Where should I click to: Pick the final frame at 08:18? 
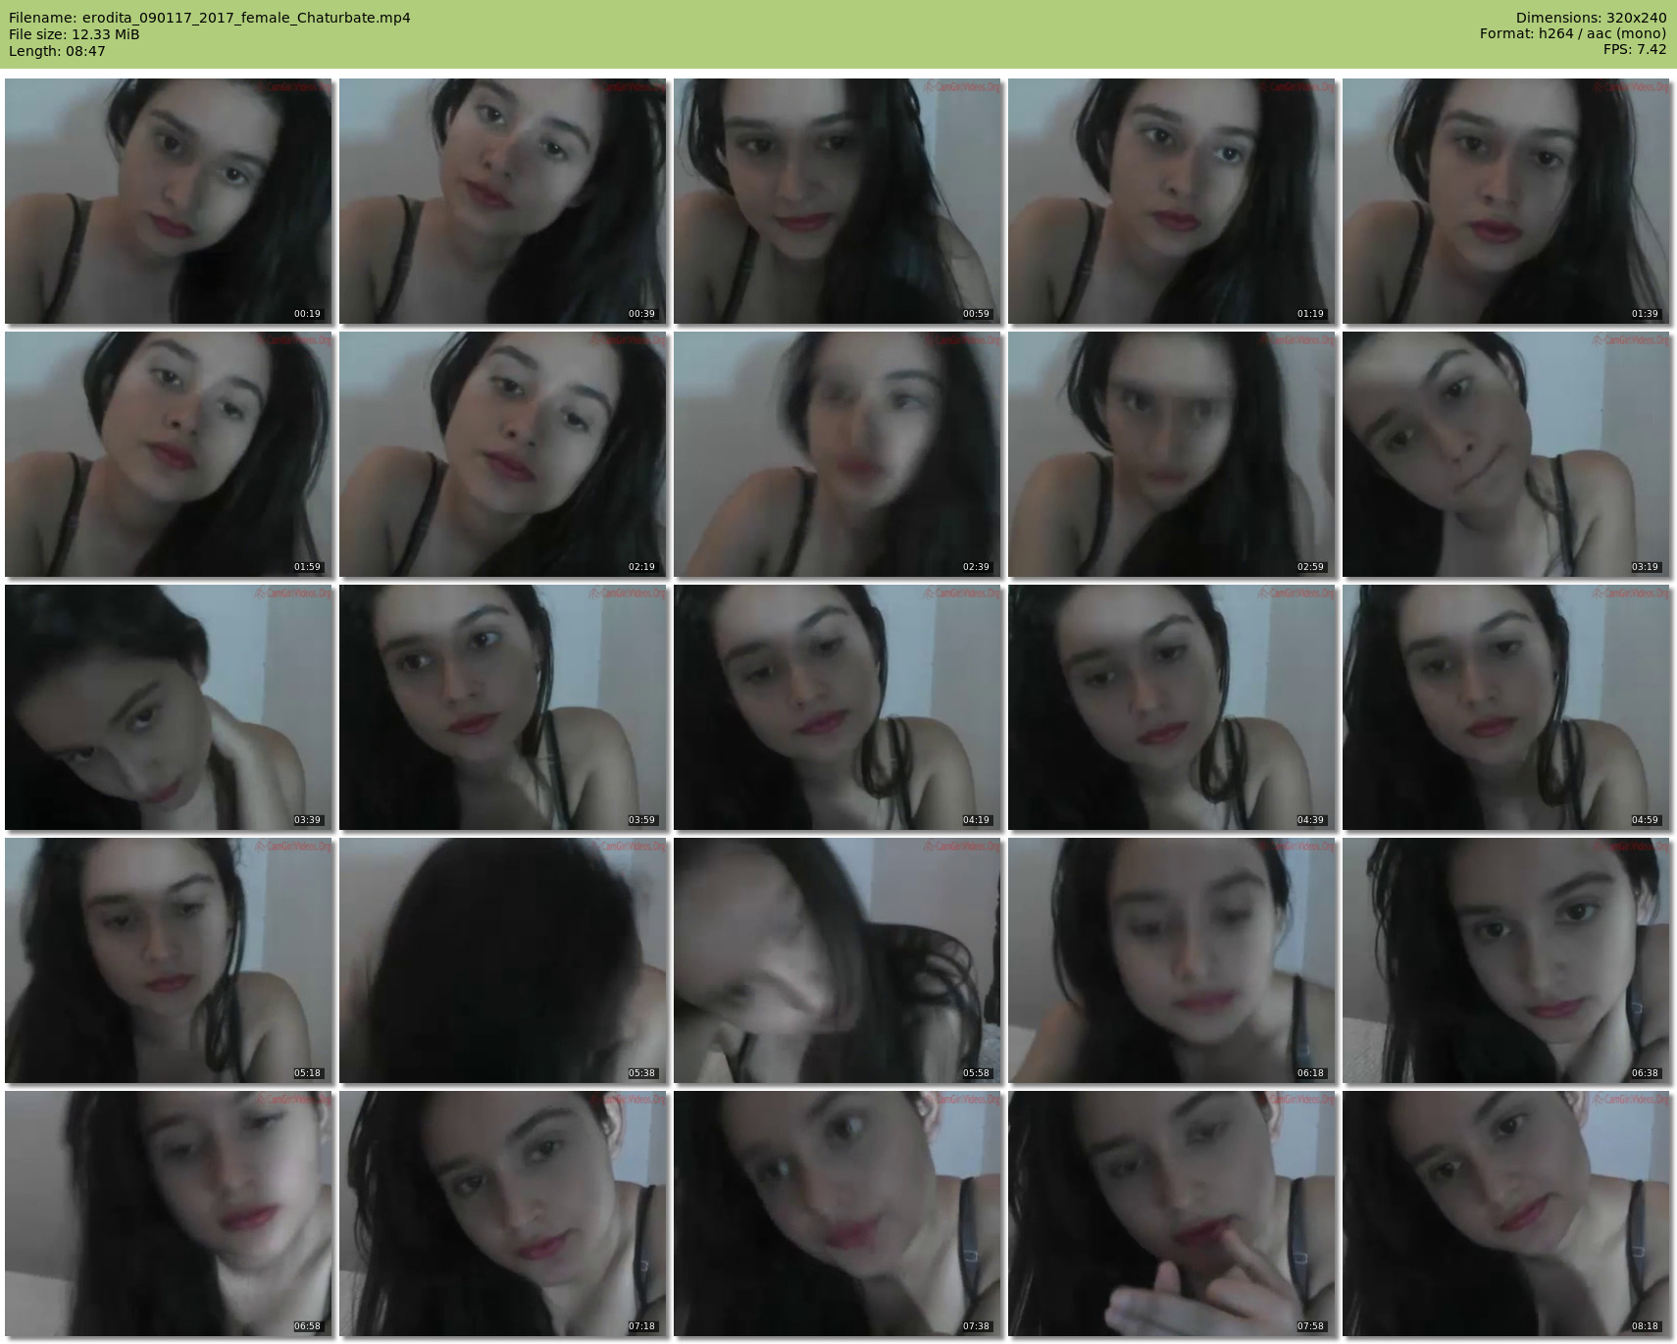(1506, 1214)
